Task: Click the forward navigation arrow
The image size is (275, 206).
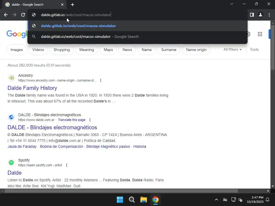Action: pyautogui.click(x=15, y=15)
